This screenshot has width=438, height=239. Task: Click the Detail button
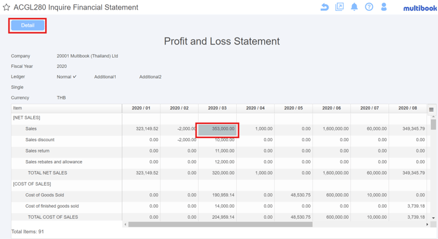point(27,25)
